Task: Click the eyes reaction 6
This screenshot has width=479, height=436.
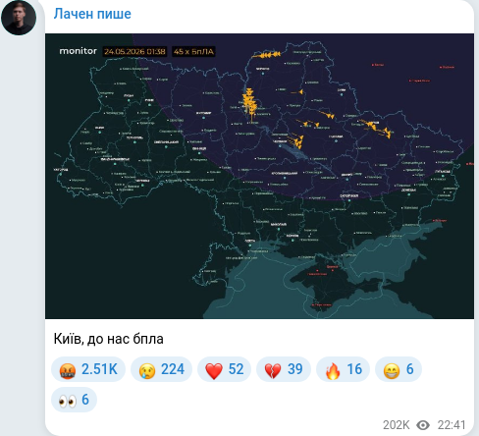Action: (74, 400)
